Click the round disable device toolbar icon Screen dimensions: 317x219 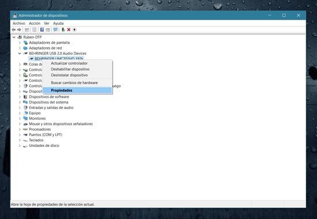74,30
